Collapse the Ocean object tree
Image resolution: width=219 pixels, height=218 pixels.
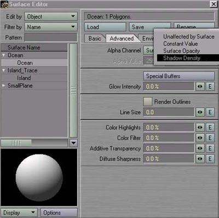tap(3, 55)
